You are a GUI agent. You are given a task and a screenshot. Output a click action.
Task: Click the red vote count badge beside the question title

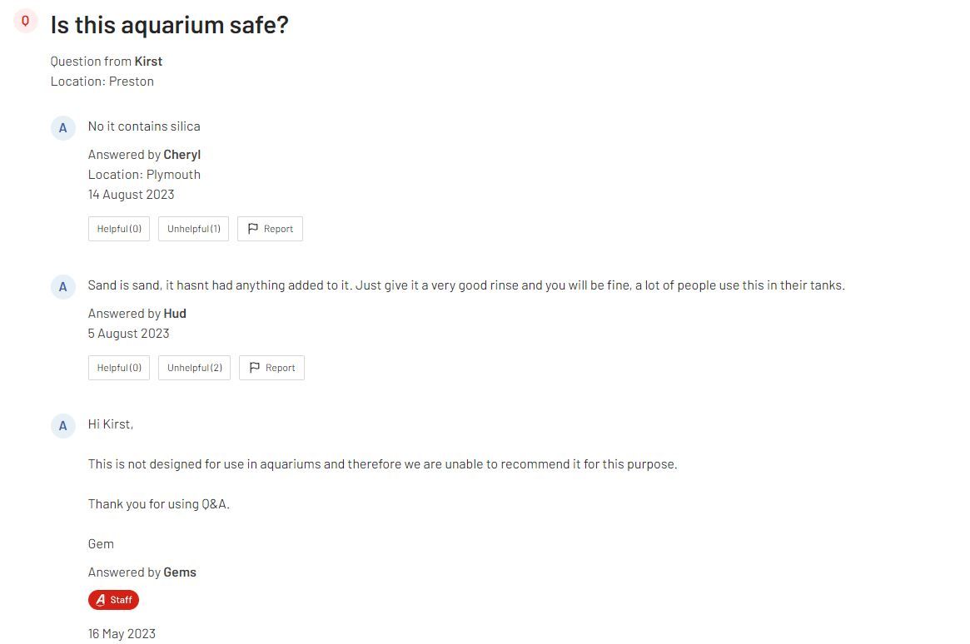pyautogui.click(x=25, y=22)
